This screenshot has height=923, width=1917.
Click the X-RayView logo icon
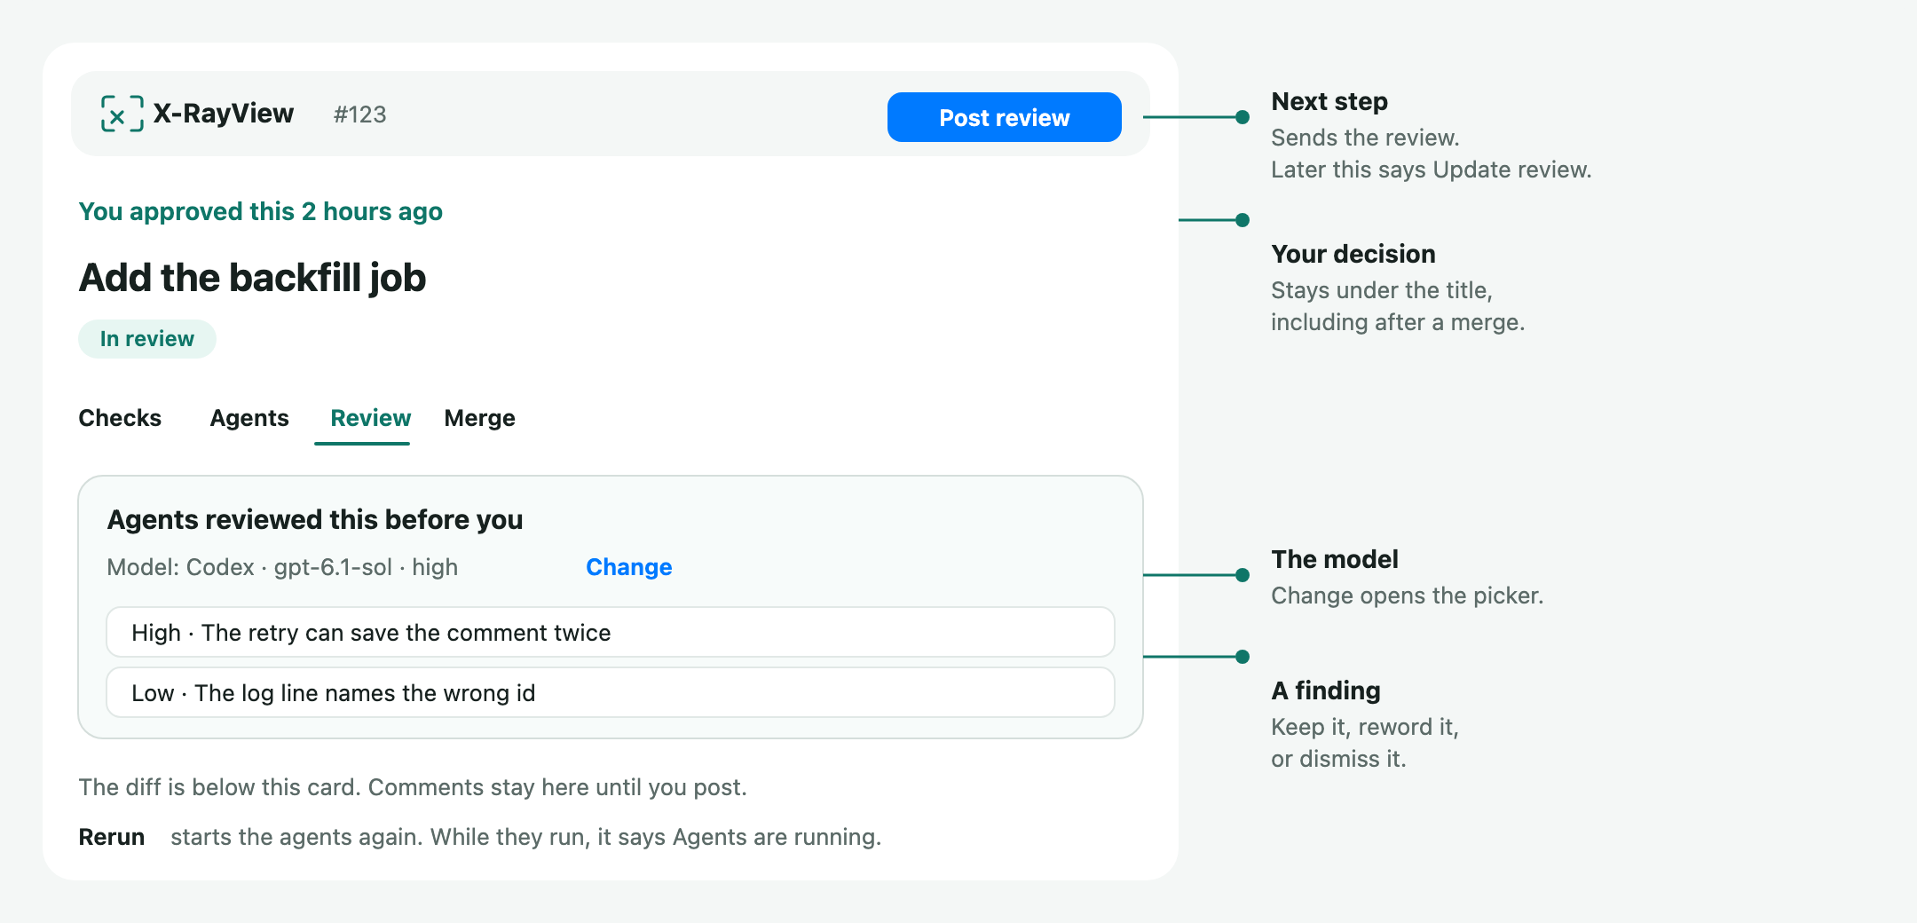[122, 114]
